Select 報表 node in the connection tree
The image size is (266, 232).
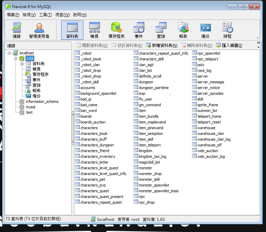click(36, 91)
